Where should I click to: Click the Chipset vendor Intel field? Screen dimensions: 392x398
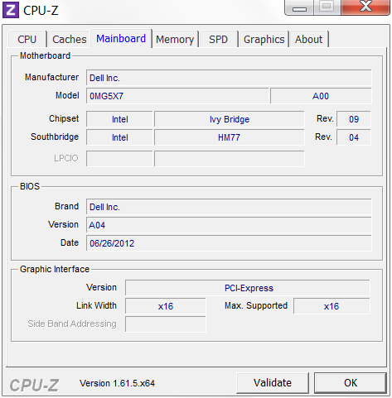click(119, 119)
